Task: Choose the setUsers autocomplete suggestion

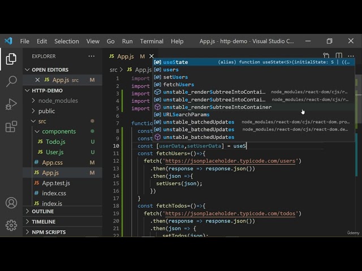Action: click(x=254, y=77)
